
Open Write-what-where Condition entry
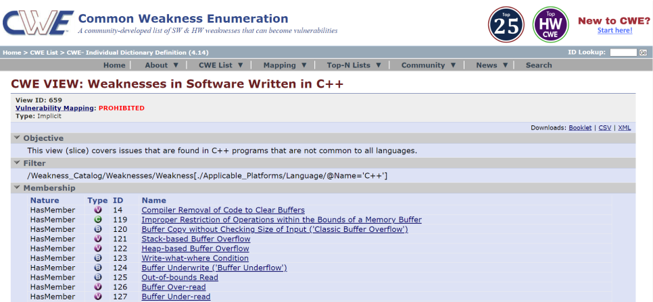(195, 258)
